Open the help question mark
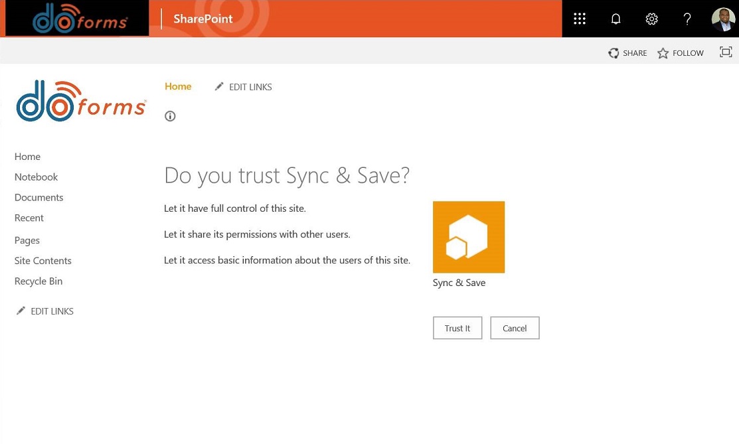Viewport: 739px width, 444px height. pos(687,19)
